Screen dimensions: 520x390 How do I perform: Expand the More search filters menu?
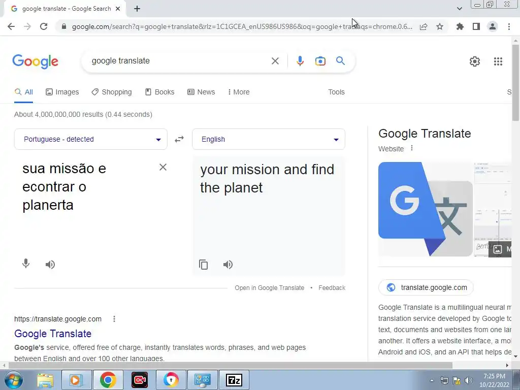tap(239, 92)
